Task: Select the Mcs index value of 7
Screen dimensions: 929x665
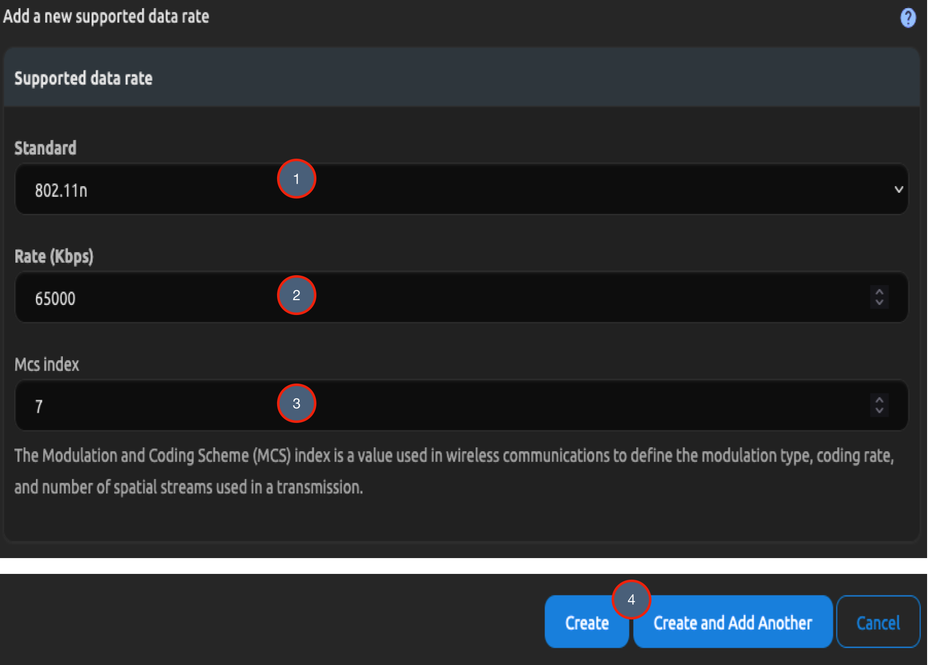Action: tap(38, 406)
